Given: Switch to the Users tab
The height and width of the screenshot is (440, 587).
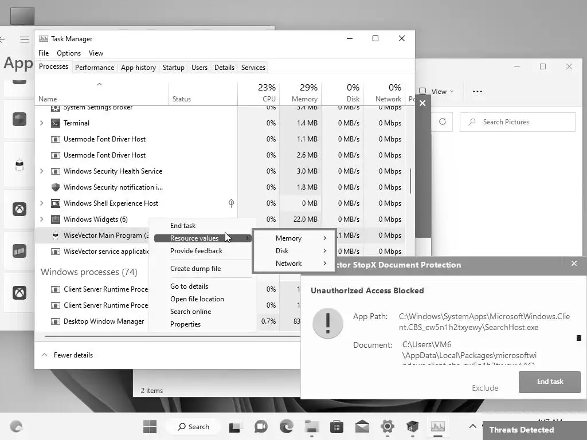Looking at the screenshot, I should click(199, 68).
